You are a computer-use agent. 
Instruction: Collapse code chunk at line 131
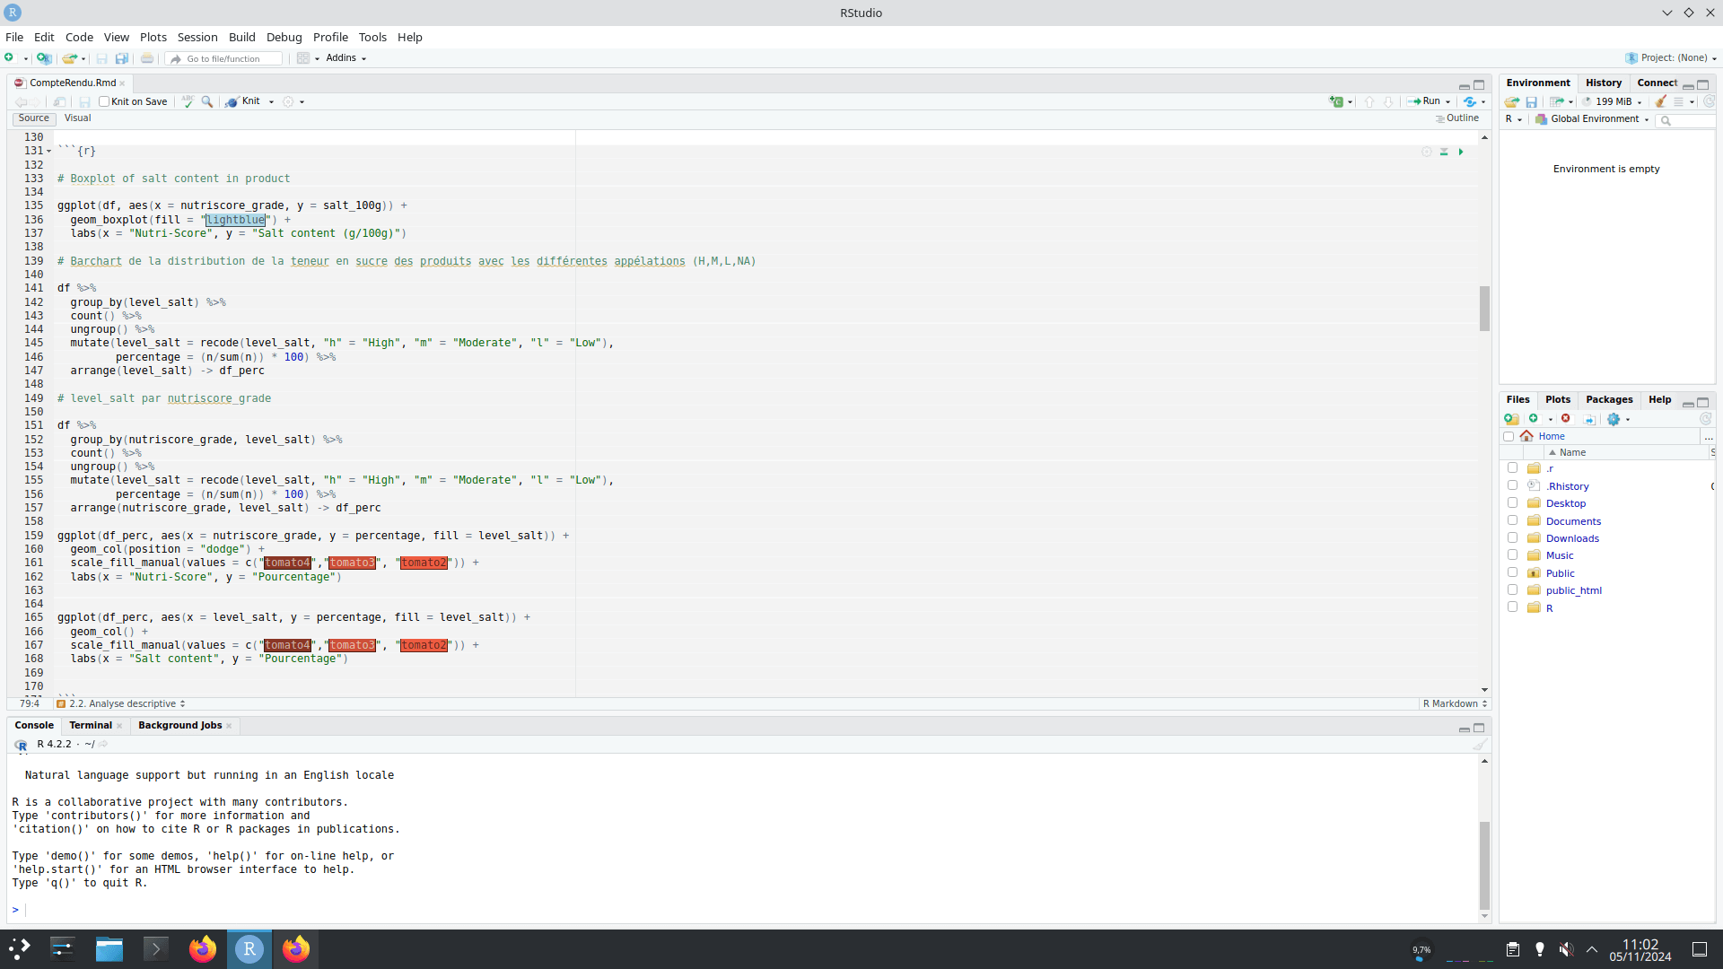[x=49, y=152]
